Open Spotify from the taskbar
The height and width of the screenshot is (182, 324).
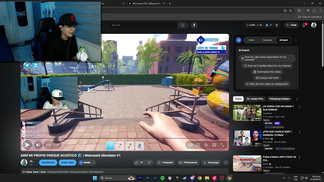point(163,178)
